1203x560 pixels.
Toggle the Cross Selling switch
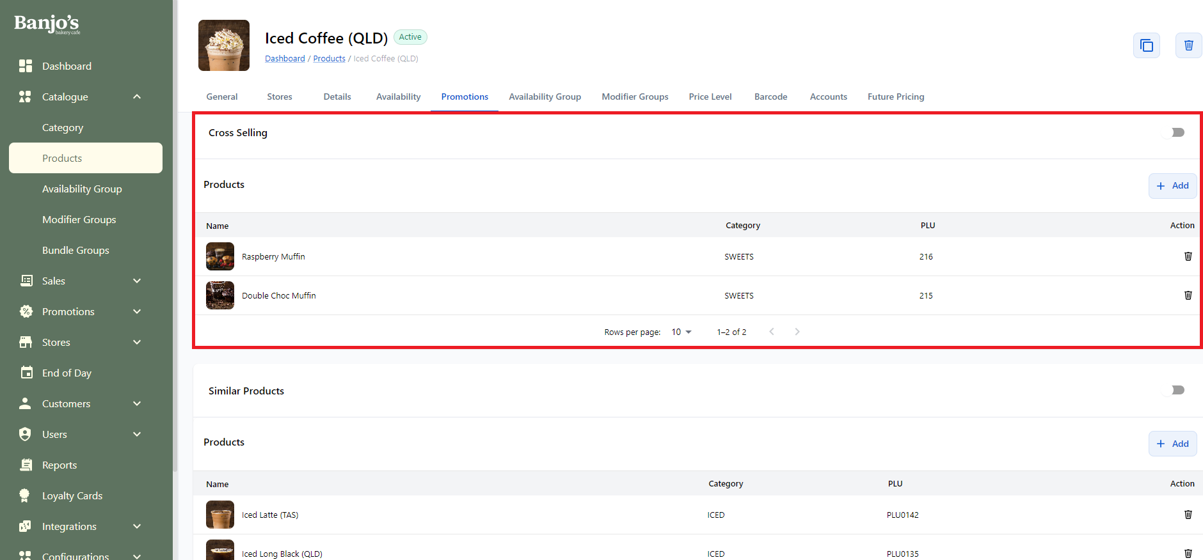[x=1177, y=132]
